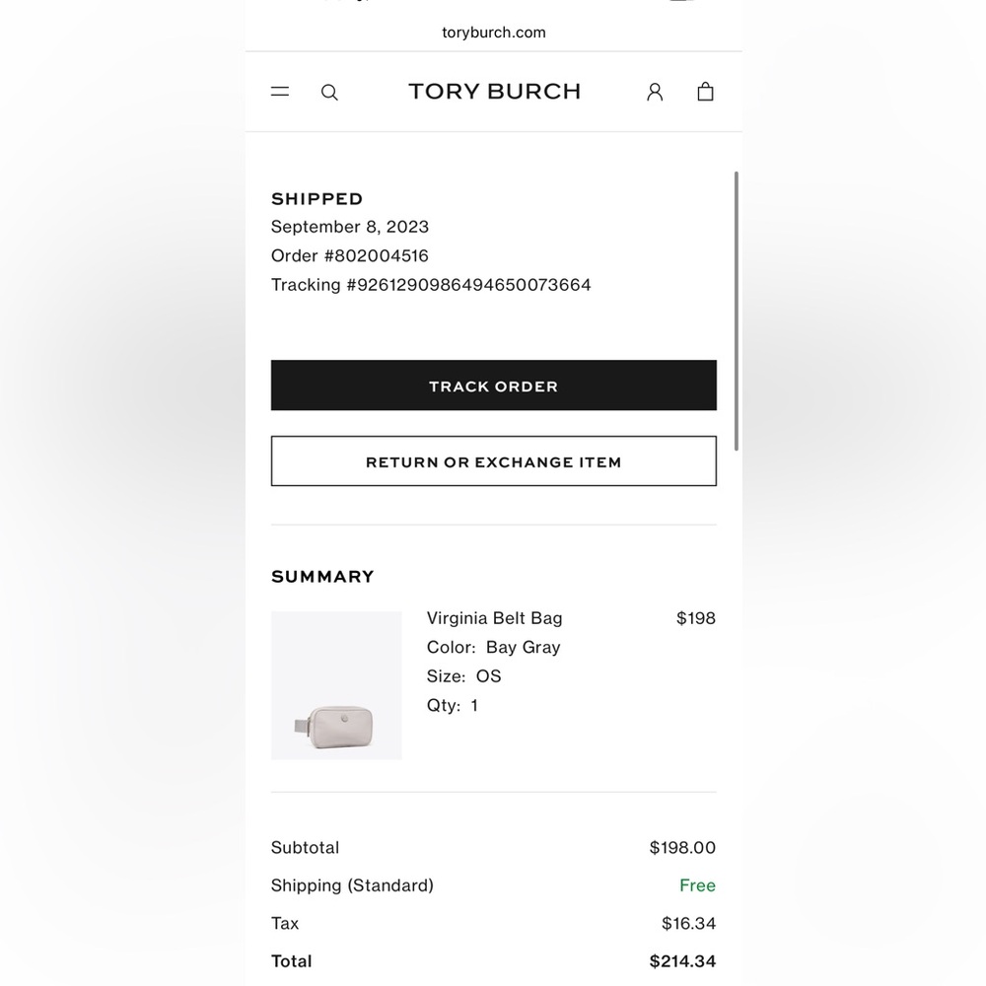The image size is (986, 986).
Task: Open the account profile icon
Action: 655,92
